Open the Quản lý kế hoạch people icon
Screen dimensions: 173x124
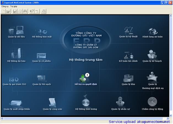[152, 54]
